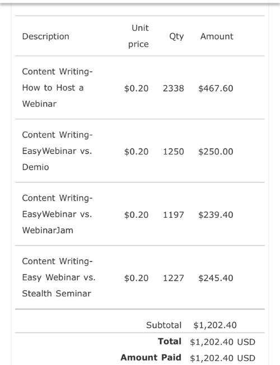Screen dimensions: 280x365
Task: Select the How to Host a Webinar item
Action: pyautogui.click(x=57, y=88)
